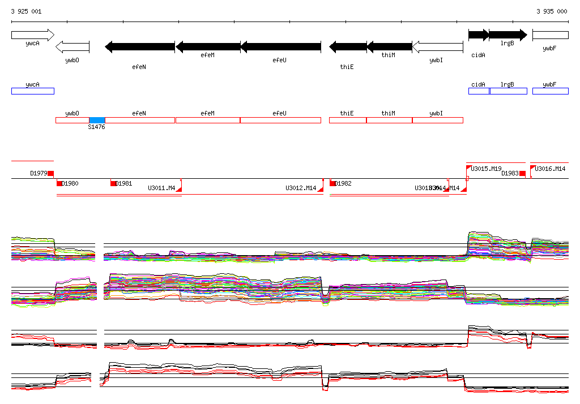Click the D1979 red square marker
Image resolution: width=580 pixels, height=404 pixels.
pos(50,173)
